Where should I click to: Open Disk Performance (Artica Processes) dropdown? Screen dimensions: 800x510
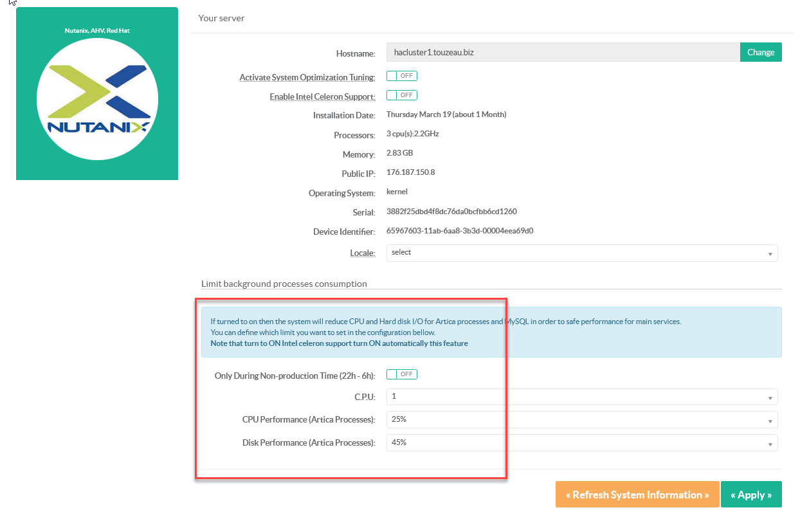pos(581,443)
